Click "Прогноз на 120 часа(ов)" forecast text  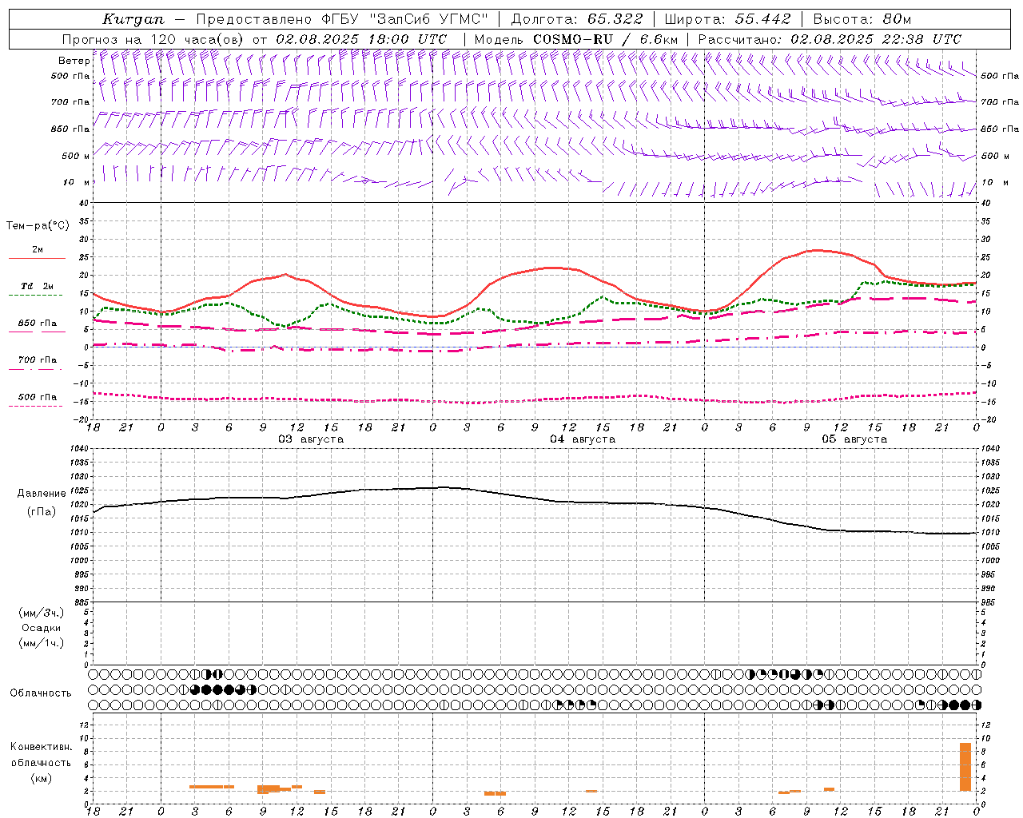coord(153,39)
